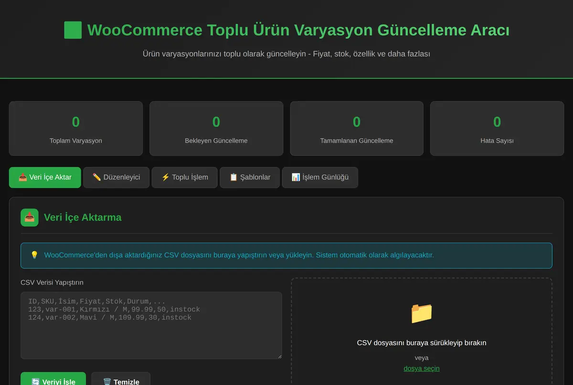Open the Veri İçe Aktar tab
The width and height of the screenshot is (573, 385).
point(45,177)
